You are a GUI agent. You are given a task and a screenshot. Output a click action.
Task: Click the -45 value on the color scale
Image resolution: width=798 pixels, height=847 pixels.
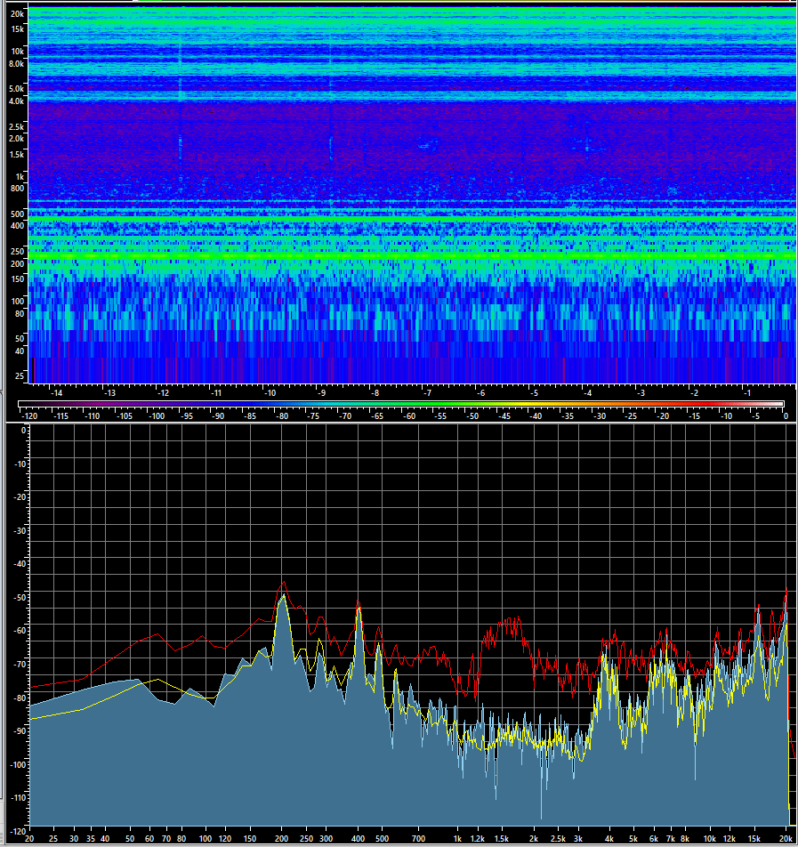[x=504, y=416]
